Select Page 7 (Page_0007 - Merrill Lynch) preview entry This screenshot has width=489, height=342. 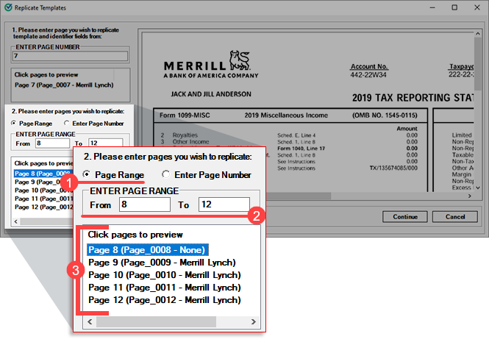(x=64, y=85)
